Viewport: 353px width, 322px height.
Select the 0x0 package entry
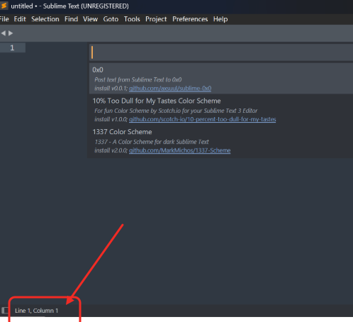221,79
